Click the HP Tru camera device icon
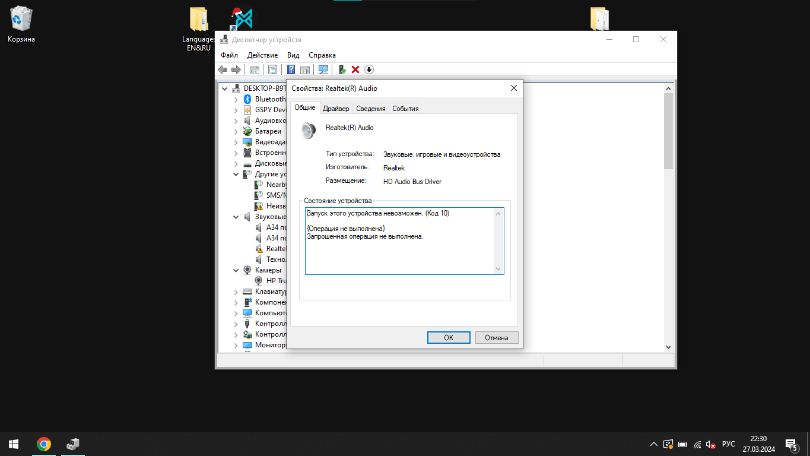 coord(259,281)
